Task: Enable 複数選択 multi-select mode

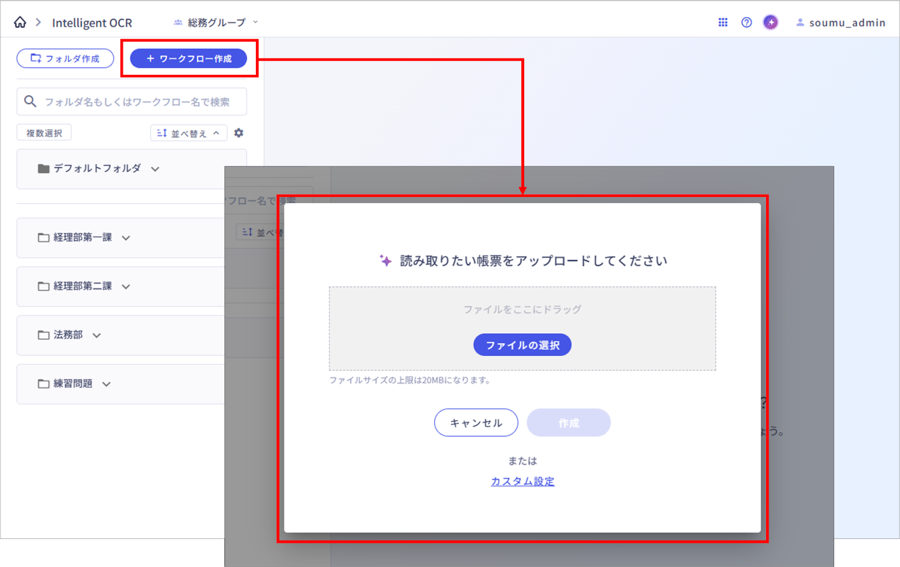Action: (44, 132)
